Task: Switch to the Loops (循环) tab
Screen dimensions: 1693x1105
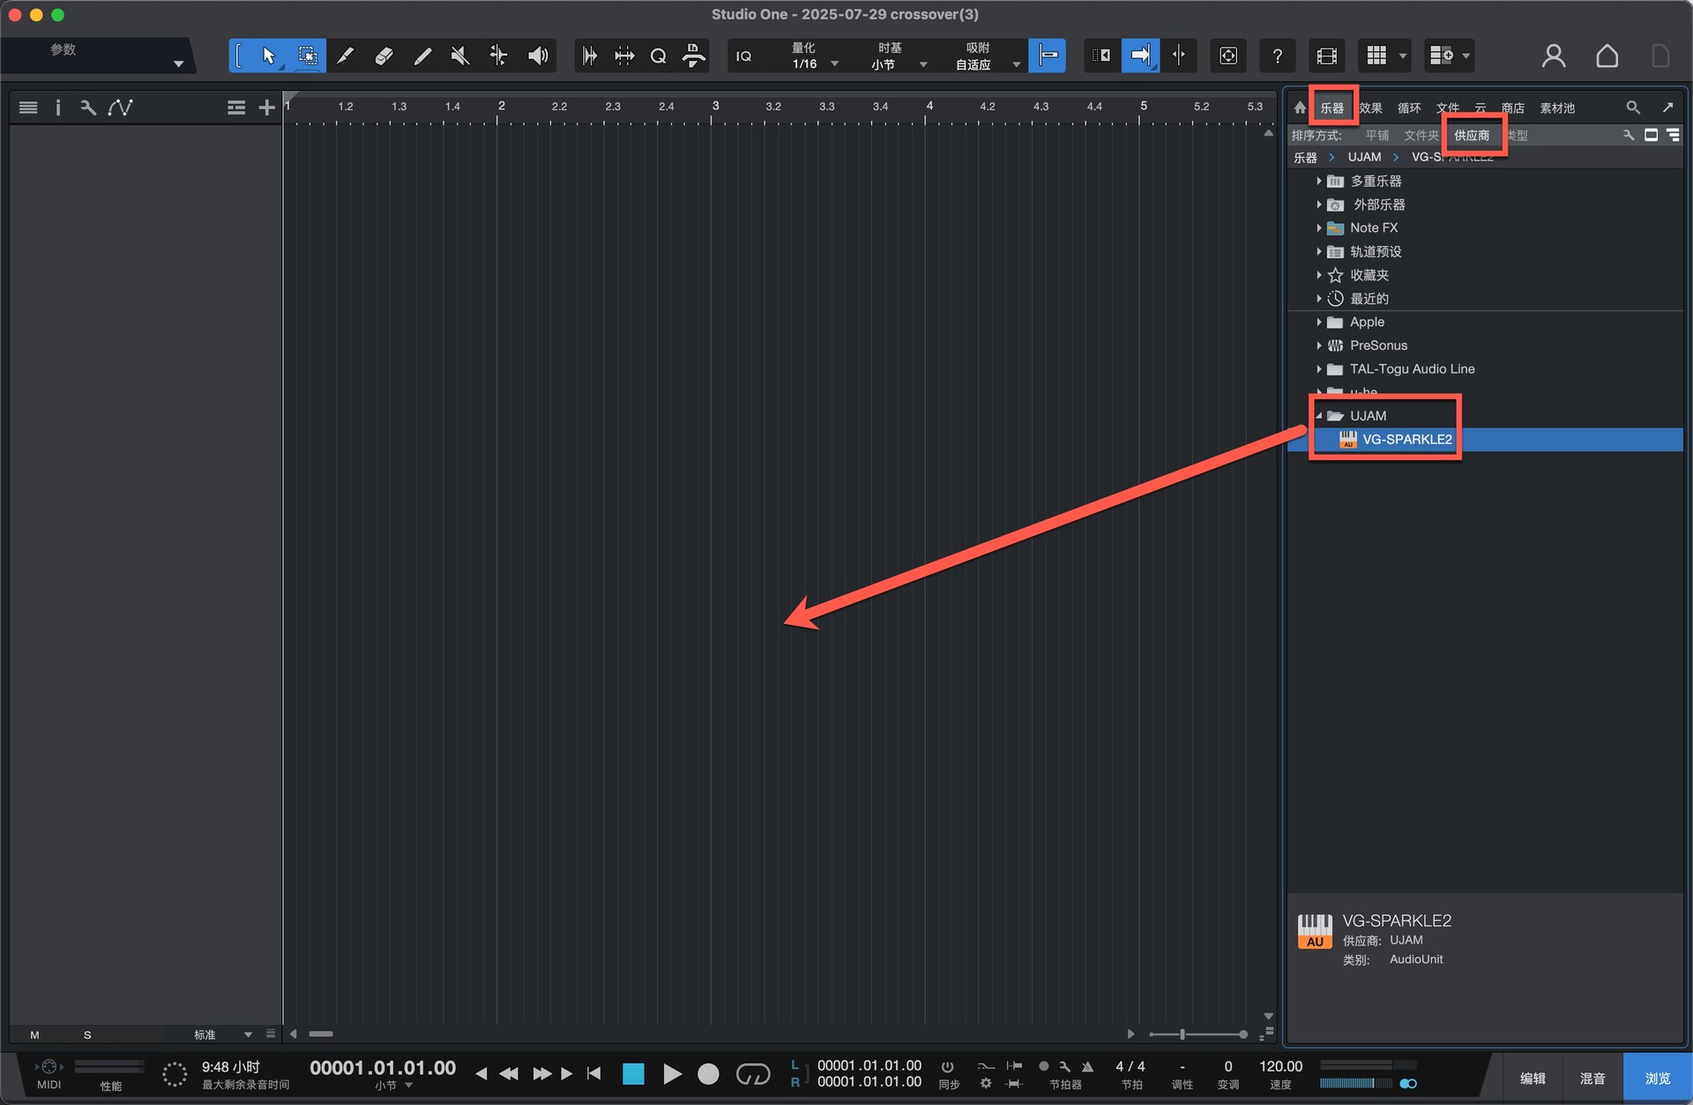Action: [x=1409, y=108]
